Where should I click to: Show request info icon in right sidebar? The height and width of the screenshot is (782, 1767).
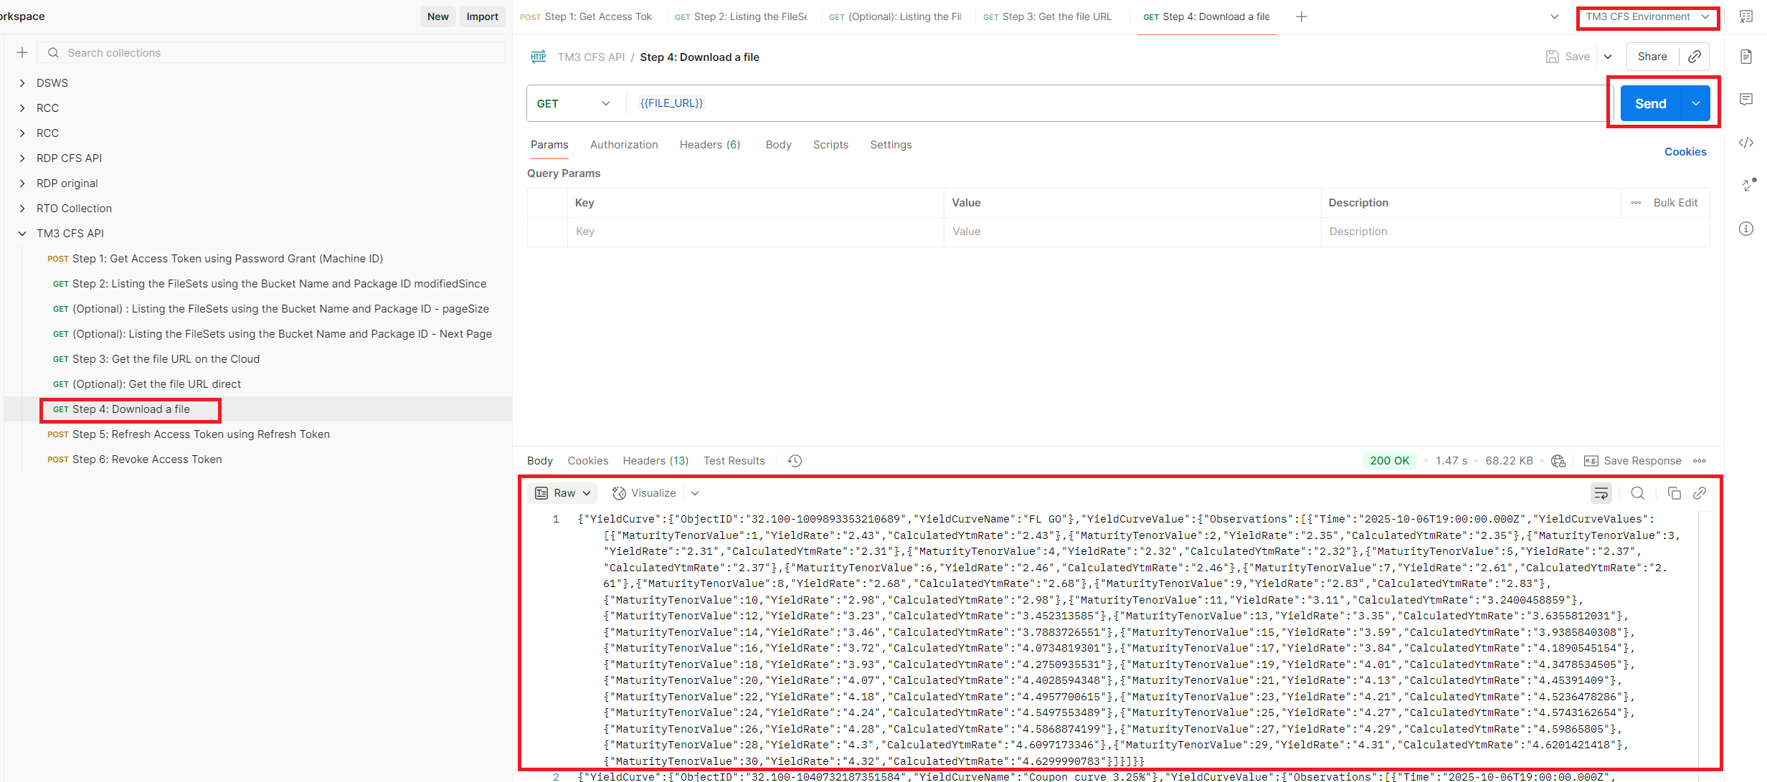[1745, 229]
